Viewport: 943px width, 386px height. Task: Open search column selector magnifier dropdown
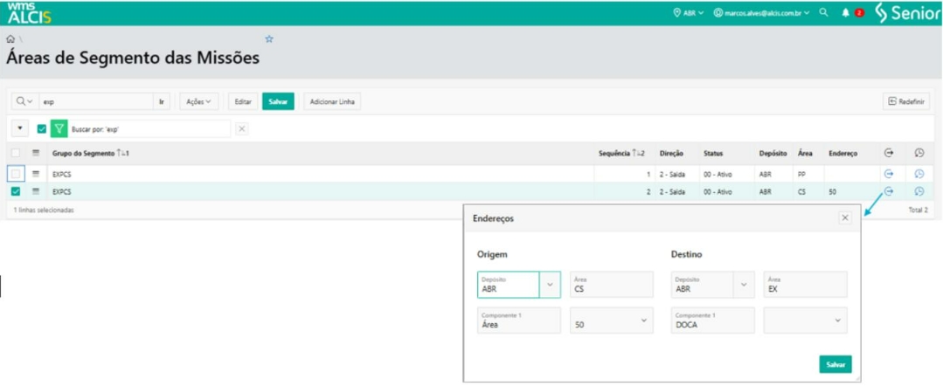(x=24, y=101)
